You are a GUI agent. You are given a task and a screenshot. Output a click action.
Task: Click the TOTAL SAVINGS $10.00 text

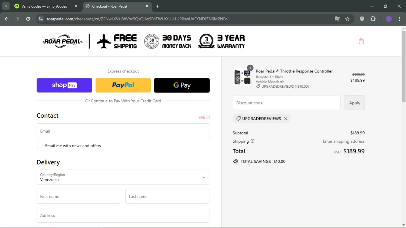click(263, 161)
